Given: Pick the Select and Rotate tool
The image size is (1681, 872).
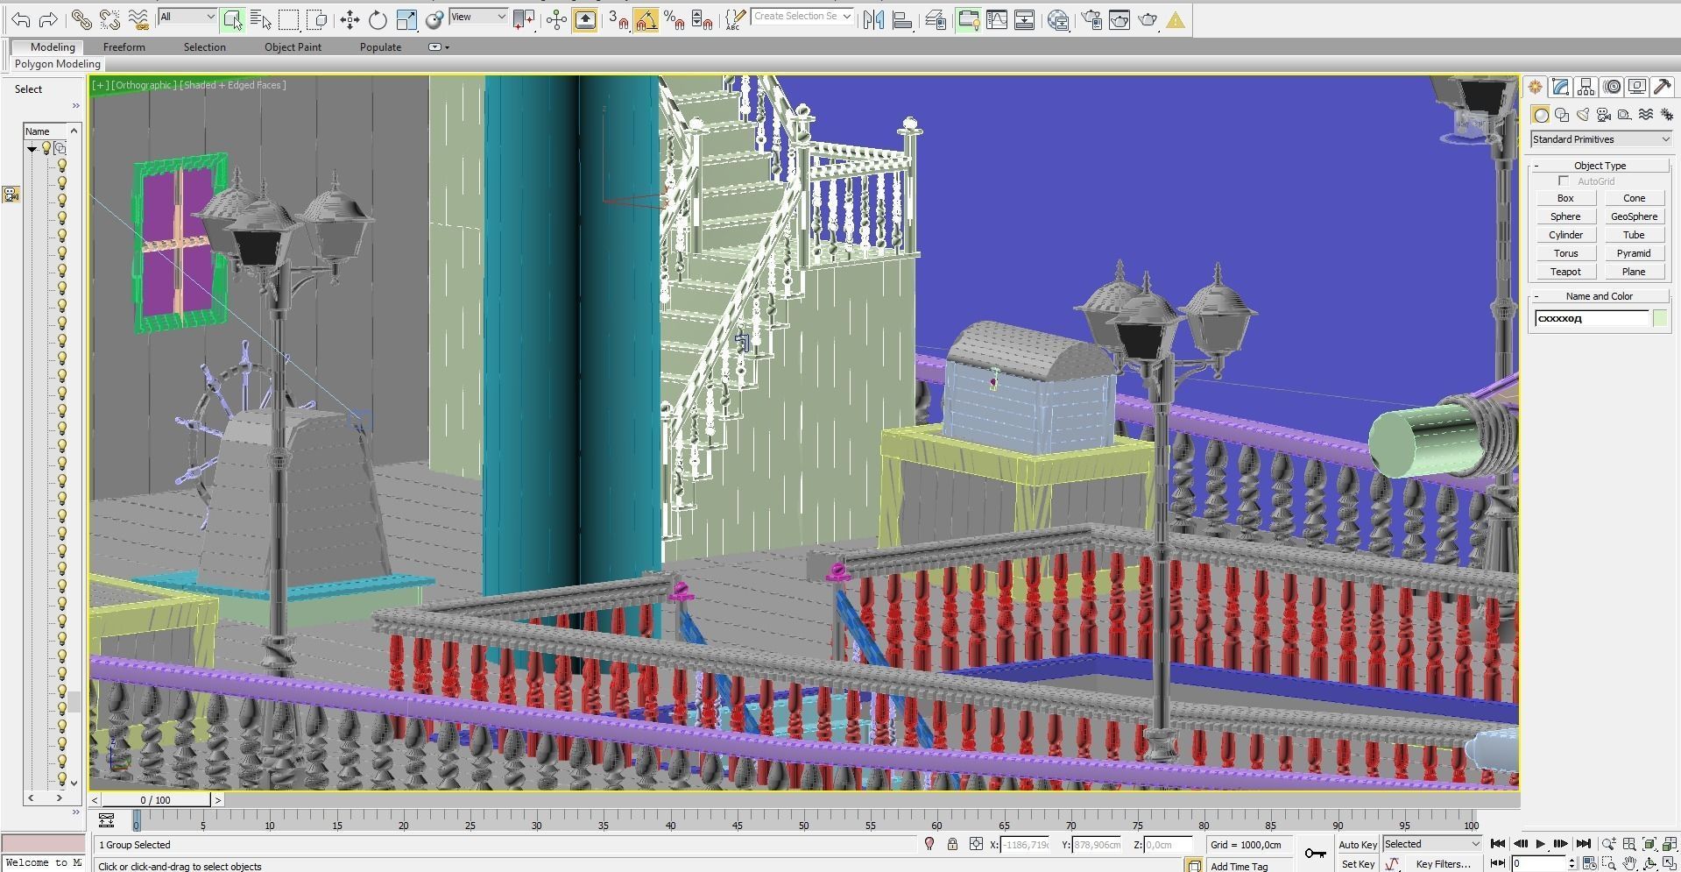Looking at the screenshot, I should pyautogui.click(x=378, y=19).
